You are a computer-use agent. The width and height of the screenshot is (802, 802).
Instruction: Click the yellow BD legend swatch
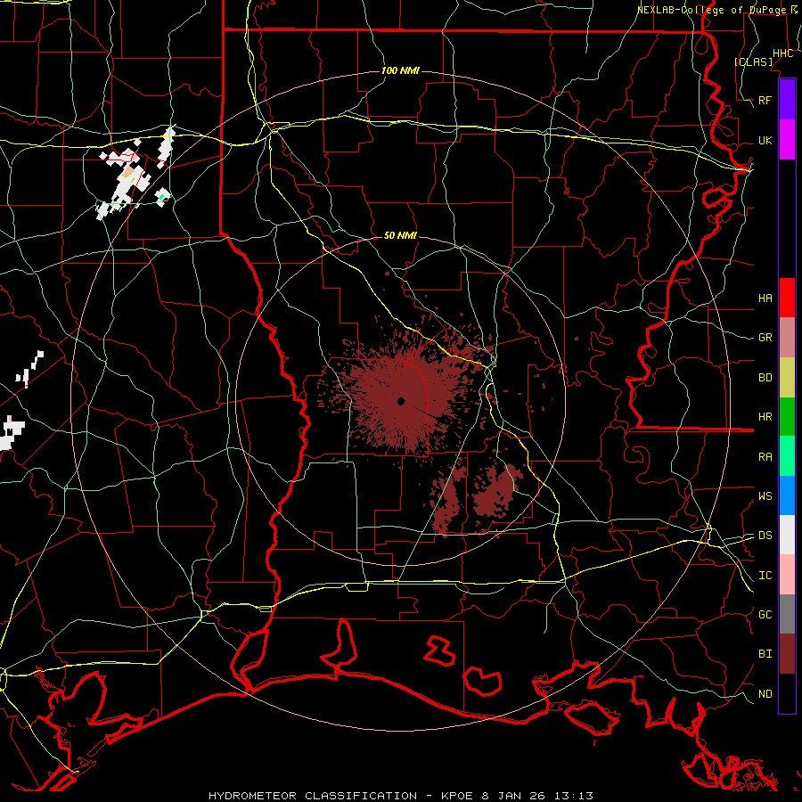[787, 378]
